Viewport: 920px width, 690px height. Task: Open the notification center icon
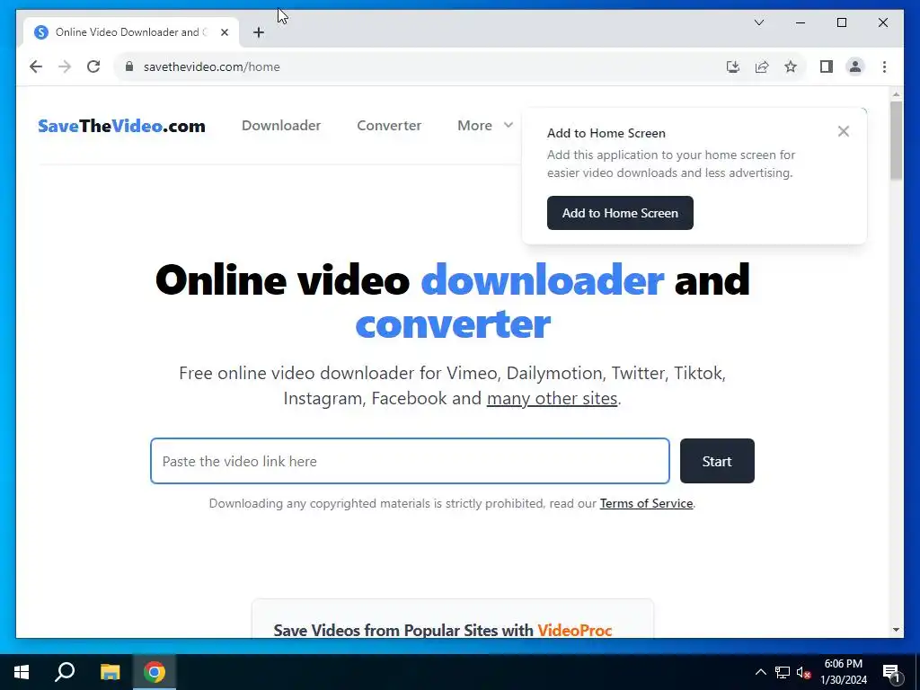[892, 672]
